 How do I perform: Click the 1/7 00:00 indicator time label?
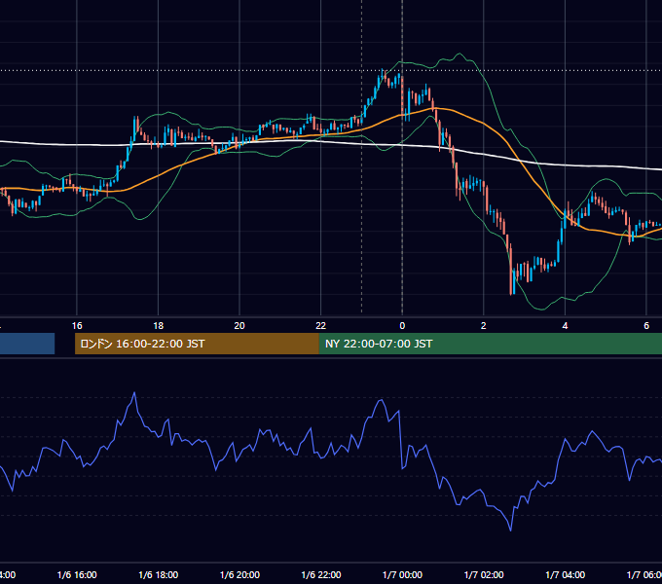(402, 575)
